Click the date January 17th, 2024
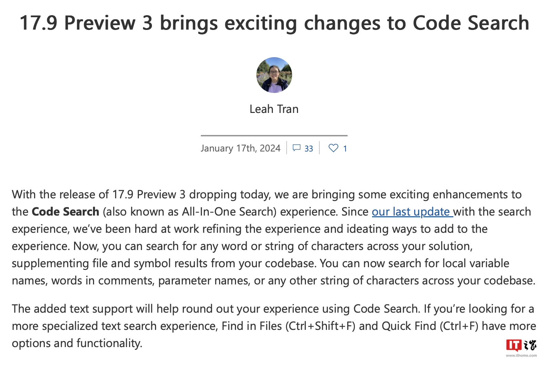This screenshot has width=545, height=365. pyautogui.click(x=240, y=148)
